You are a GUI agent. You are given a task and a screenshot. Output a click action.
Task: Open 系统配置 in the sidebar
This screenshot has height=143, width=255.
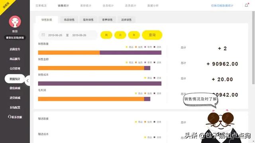(15, 108)
